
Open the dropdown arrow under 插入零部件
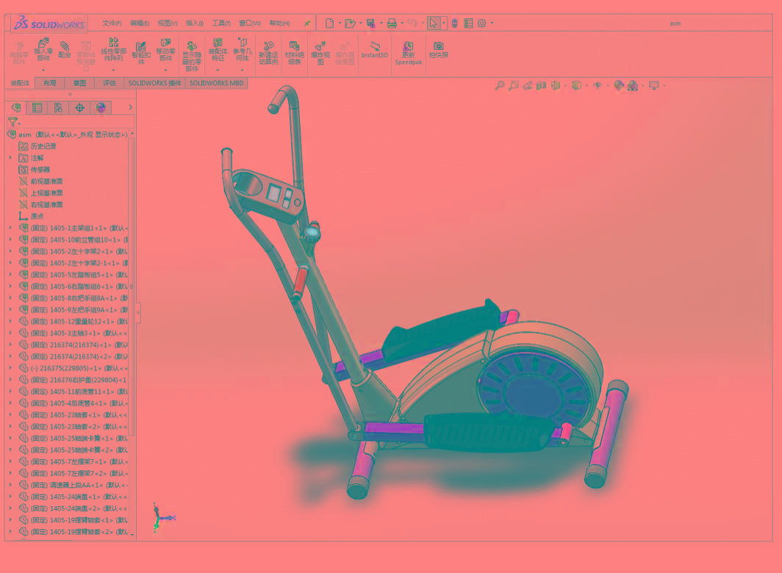(x=43, y=71)
